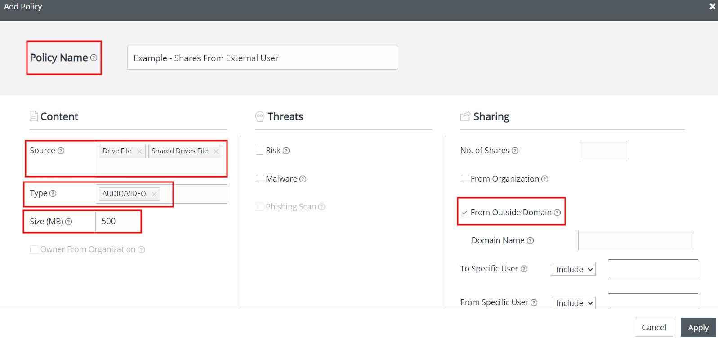Enable the Malware checkbox
Viewport: 718px width, 338px height.
pyautogui.click(x=259, y=179)
